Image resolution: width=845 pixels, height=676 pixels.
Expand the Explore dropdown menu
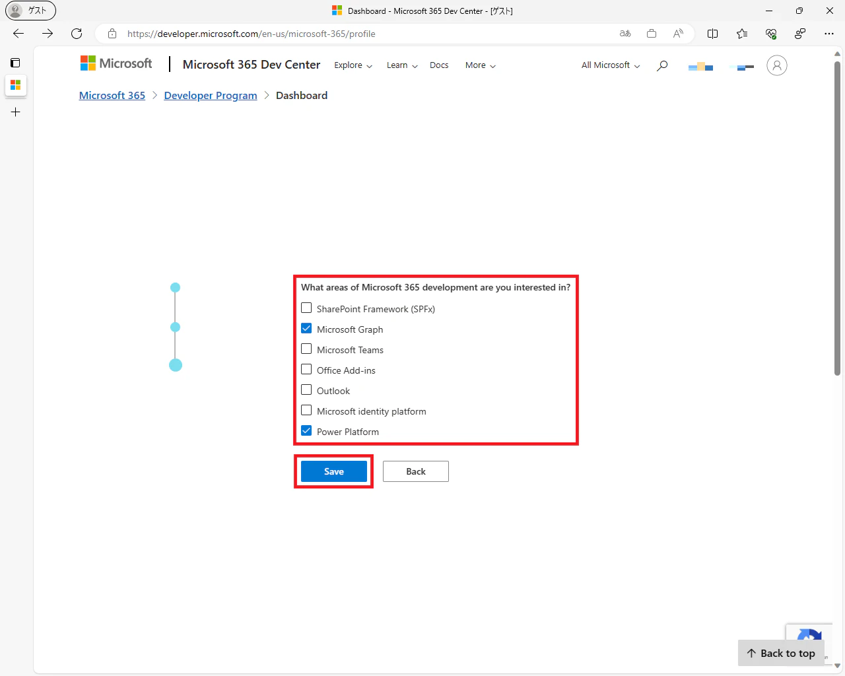353,65
